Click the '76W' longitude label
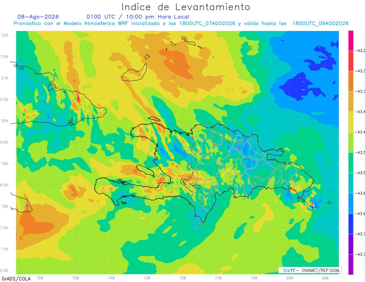The image size is (365, 282). [x=40, y=278]
